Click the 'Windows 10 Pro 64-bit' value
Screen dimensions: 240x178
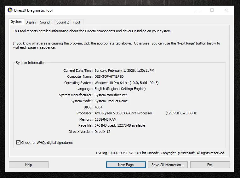(111, 83)
